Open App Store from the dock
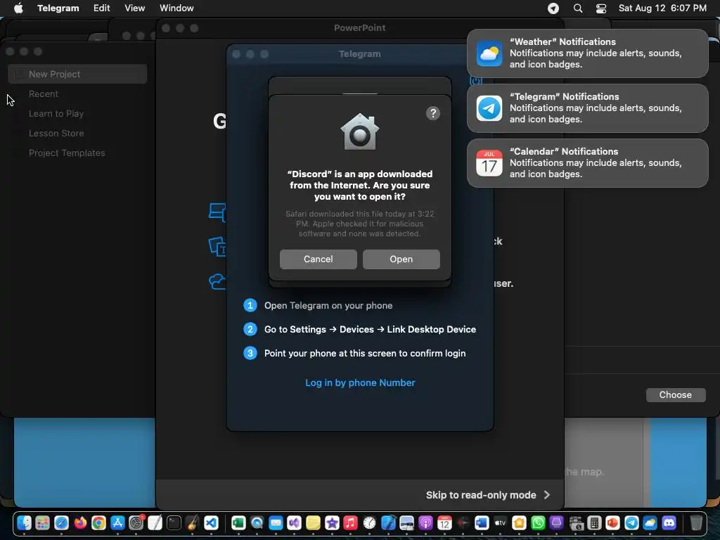Image resolution: width=720 pixels, height=540 pixels. (x=117, y=522)
